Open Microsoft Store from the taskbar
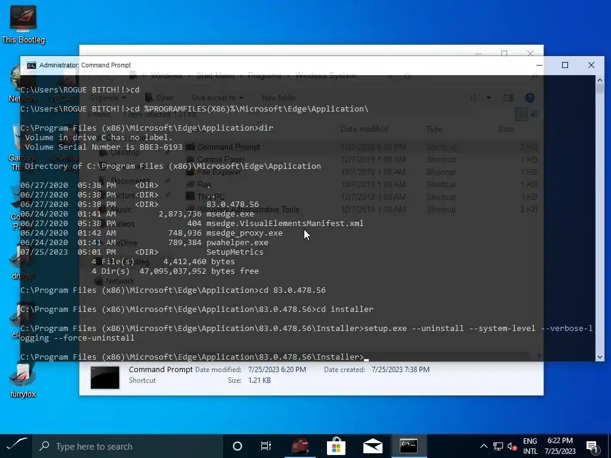 click(x=336, y=446)
